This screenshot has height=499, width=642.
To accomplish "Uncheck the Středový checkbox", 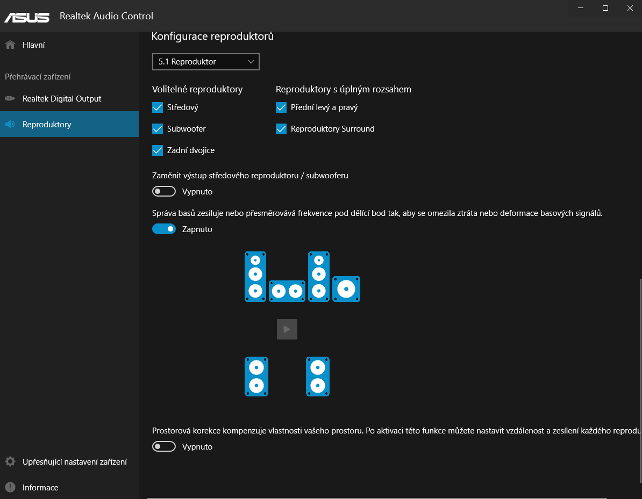I will 158,107.
